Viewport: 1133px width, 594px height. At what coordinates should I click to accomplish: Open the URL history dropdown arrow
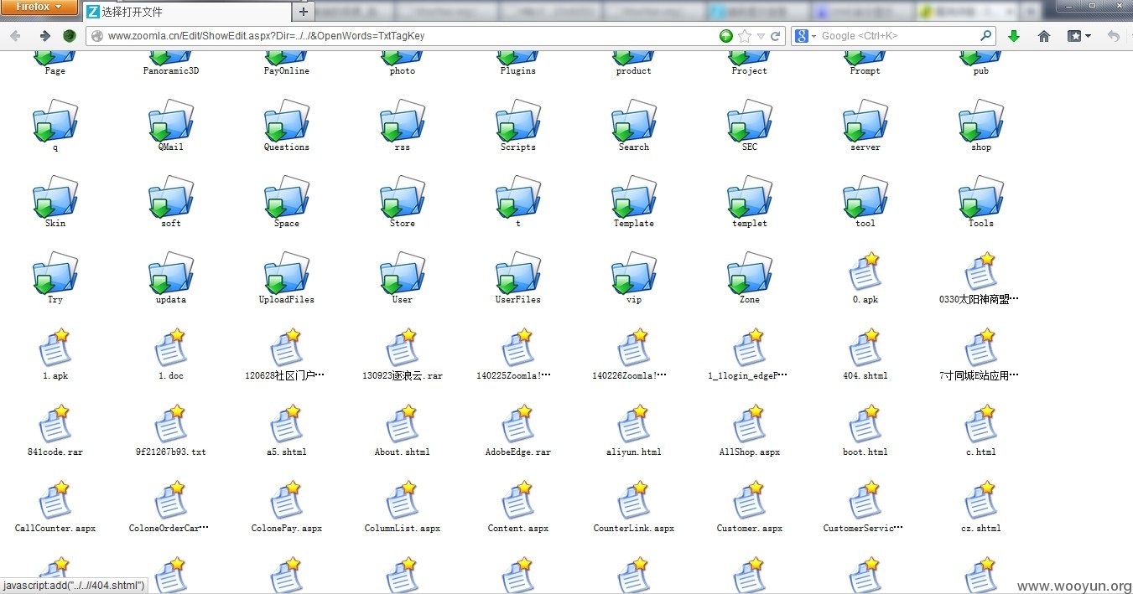pos(761,36)
